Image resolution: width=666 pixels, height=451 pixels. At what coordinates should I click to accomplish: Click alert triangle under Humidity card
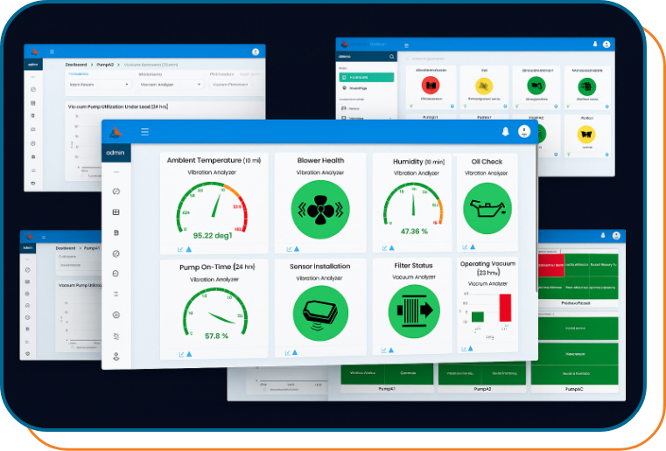391,247
